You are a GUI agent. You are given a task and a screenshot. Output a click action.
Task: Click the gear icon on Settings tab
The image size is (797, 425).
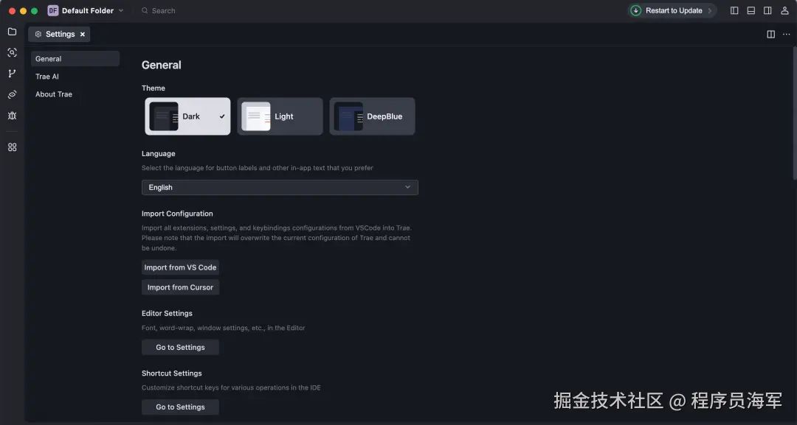[x=38, y=34]
